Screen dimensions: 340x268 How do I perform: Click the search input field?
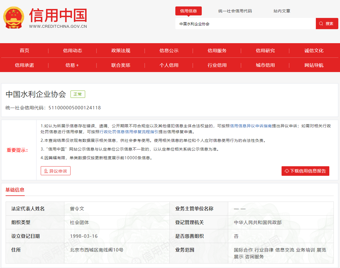coord(245,24)
